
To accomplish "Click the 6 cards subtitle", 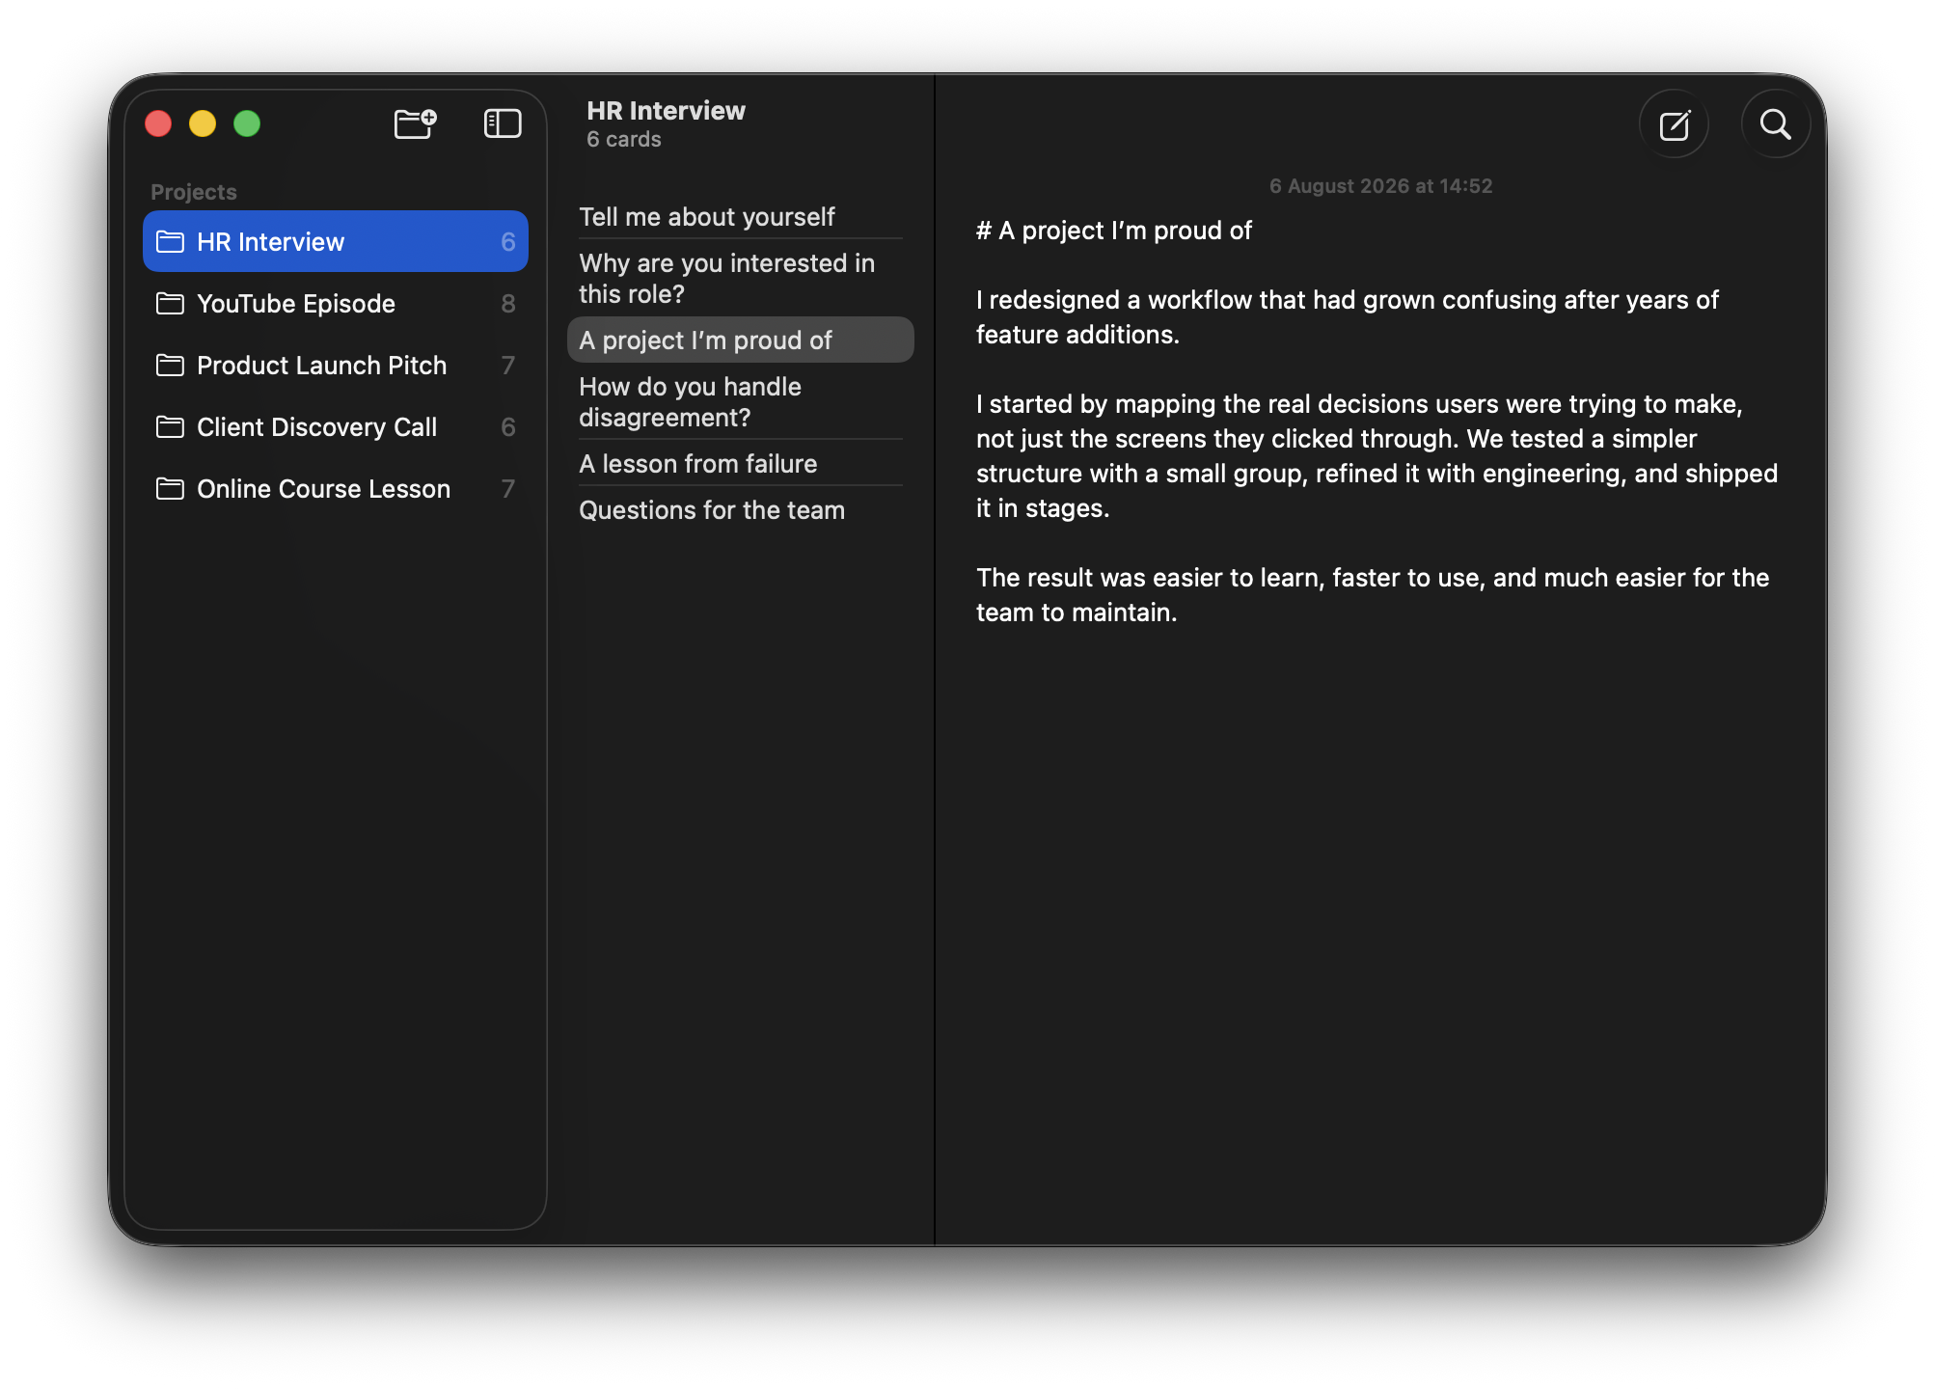I will pos(624,139).
